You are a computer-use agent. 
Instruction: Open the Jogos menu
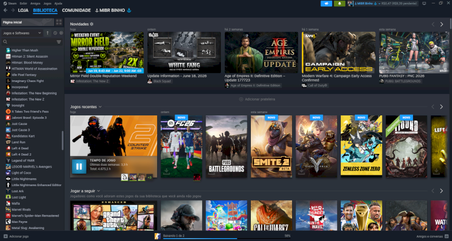(47, 3)
